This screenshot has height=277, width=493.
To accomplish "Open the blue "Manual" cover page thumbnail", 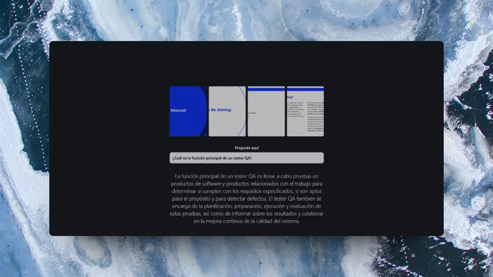I will pos(188,111).
